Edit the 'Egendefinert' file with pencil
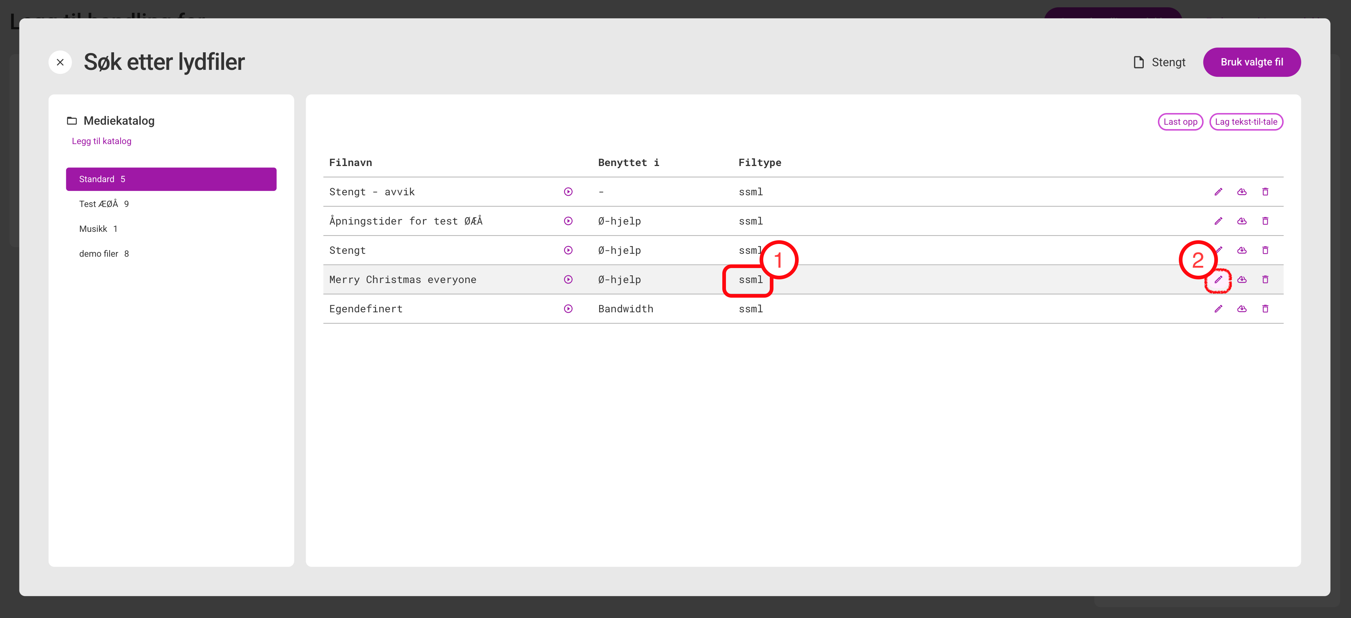Viewport: 1351px width, 618px height. point(1218,309)
